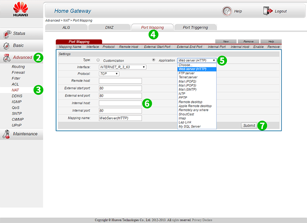Viewport: 307px width, 223px height.
Task: Choose Telnet server from the list
Action: pos(197,77)
